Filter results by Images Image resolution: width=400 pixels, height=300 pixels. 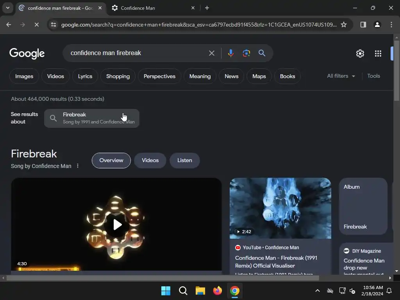24,76
